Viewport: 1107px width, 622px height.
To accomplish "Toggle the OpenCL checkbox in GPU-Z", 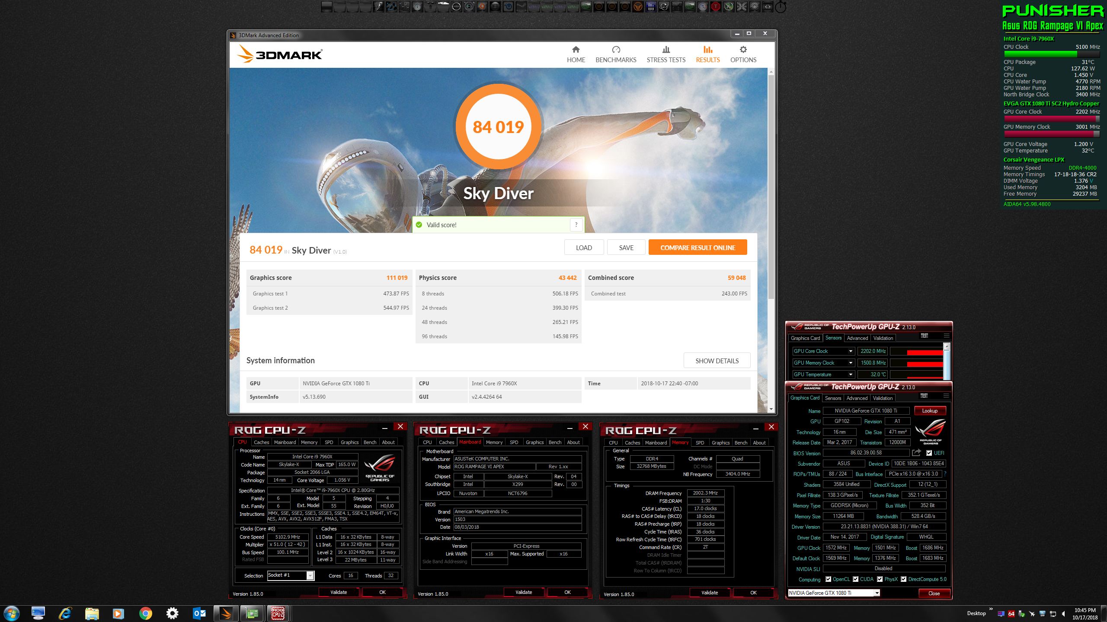I will [x=828, y=579].
